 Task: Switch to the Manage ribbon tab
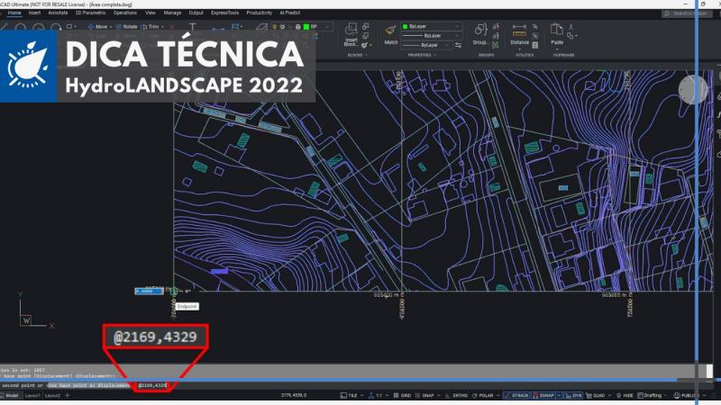click(172, 13)
